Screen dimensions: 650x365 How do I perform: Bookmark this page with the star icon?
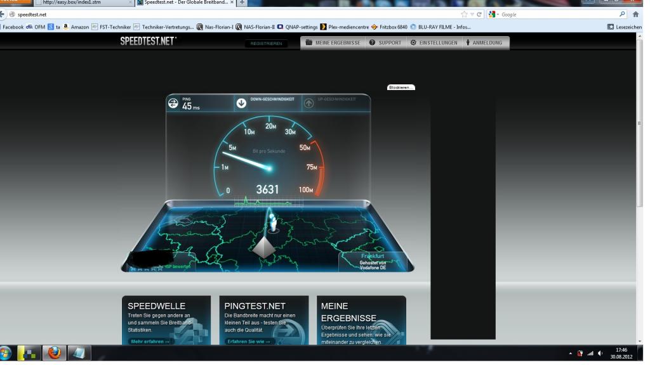(x=464, y=15)
